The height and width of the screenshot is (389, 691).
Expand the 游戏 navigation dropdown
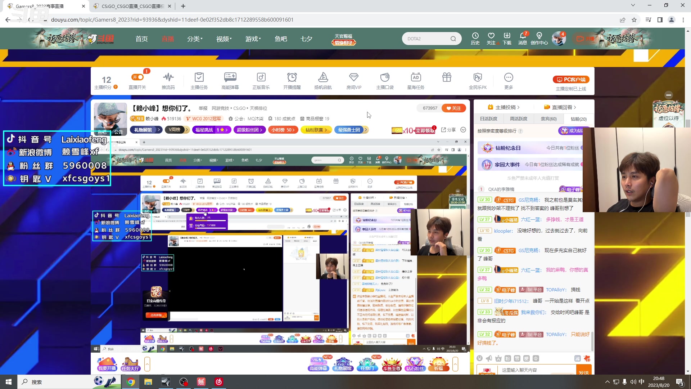(253, 39)
